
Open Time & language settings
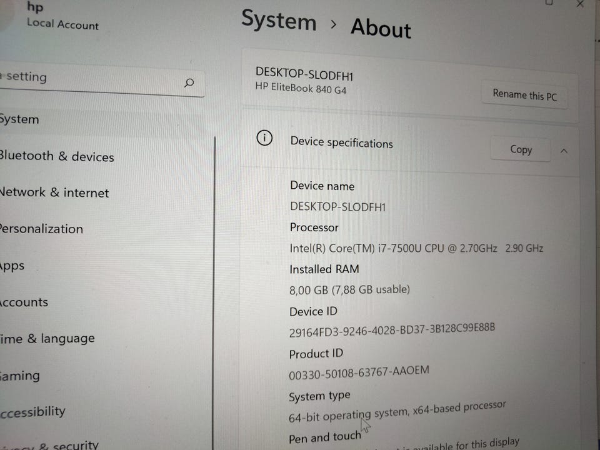point(47,339)
